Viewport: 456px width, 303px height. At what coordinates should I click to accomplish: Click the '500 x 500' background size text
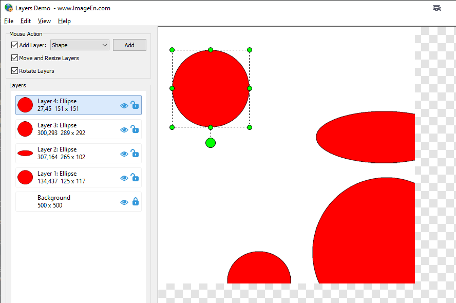50,205
